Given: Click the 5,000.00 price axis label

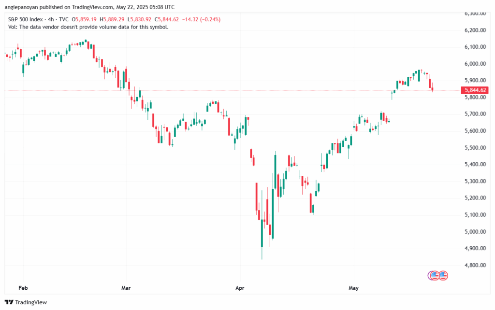Looking at the screenshot, I should click(x=475, y=232).
